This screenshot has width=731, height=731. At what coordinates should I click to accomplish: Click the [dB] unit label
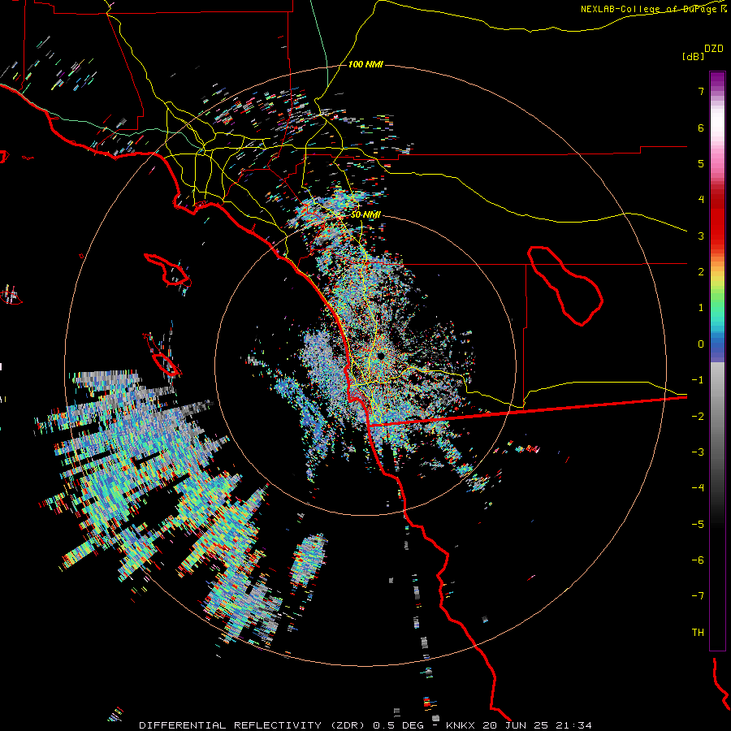coord(694,56)
